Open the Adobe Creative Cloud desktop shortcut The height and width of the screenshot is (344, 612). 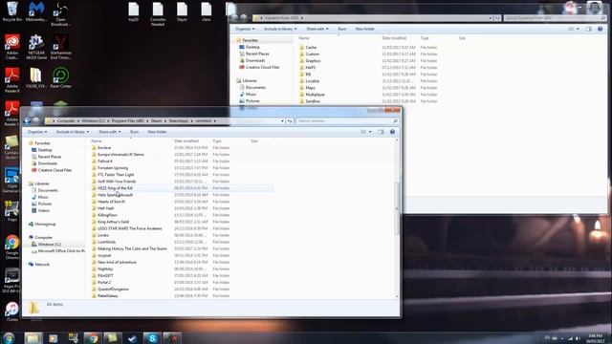pos(12,47)
